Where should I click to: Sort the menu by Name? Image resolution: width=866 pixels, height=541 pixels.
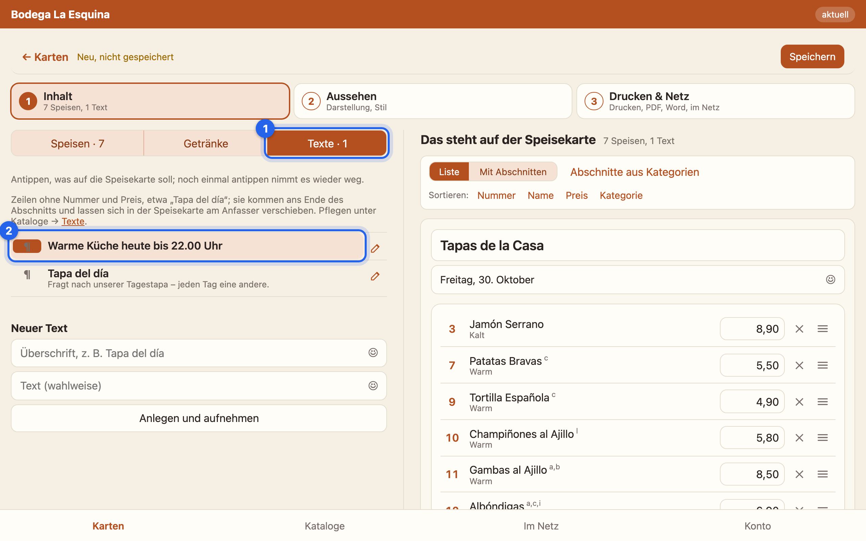click(x=540, y=195)
